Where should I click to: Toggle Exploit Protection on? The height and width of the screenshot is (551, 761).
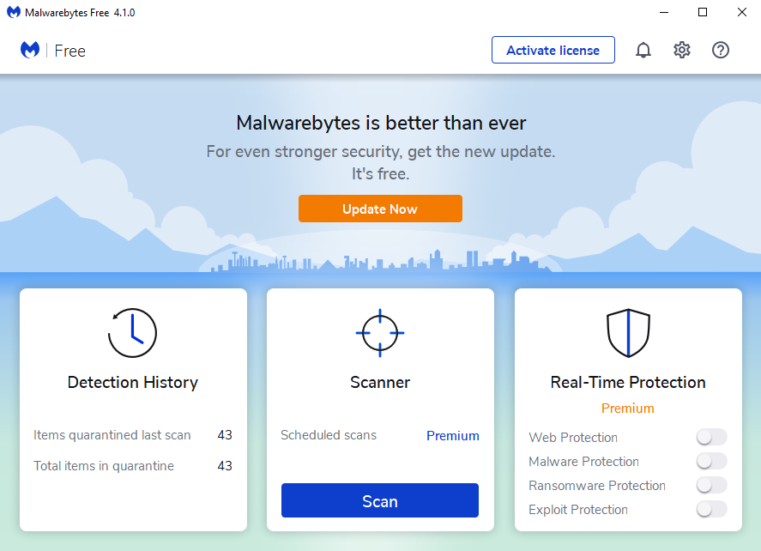click(711, 509)
